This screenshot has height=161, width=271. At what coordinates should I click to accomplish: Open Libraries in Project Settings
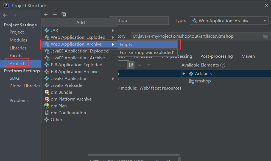18,48
